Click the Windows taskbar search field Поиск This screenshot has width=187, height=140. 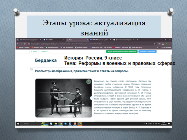point(31,124)
